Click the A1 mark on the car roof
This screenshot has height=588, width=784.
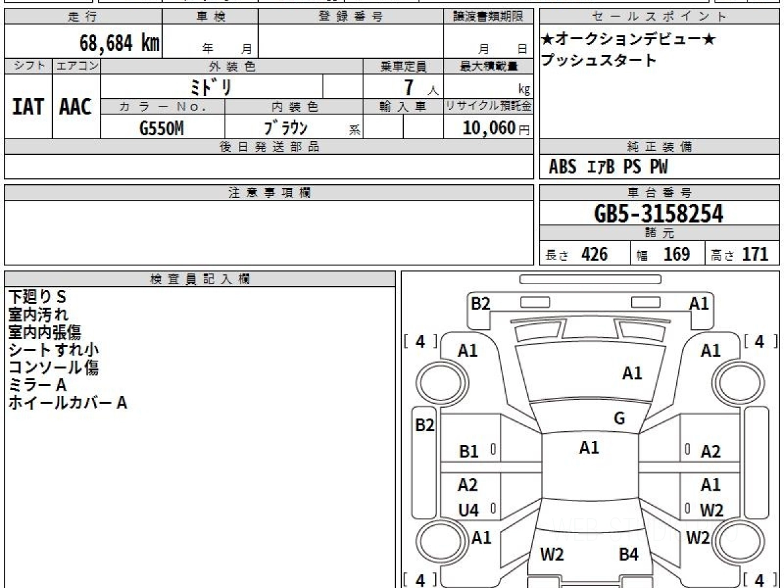click(x=589, y=448)
